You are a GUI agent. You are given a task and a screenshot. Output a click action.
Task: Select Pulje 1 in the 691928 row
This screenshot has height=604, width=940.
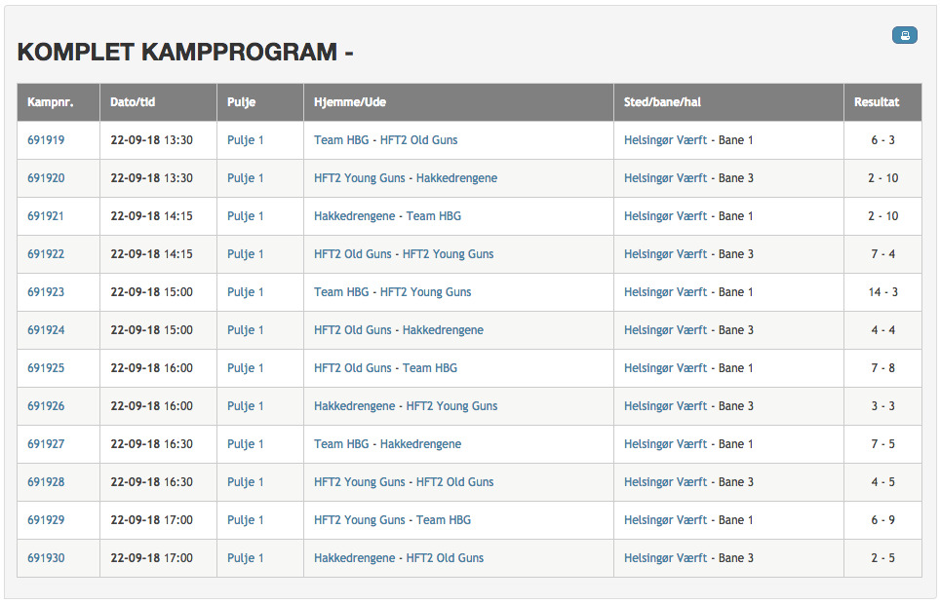tap(245, 482)
